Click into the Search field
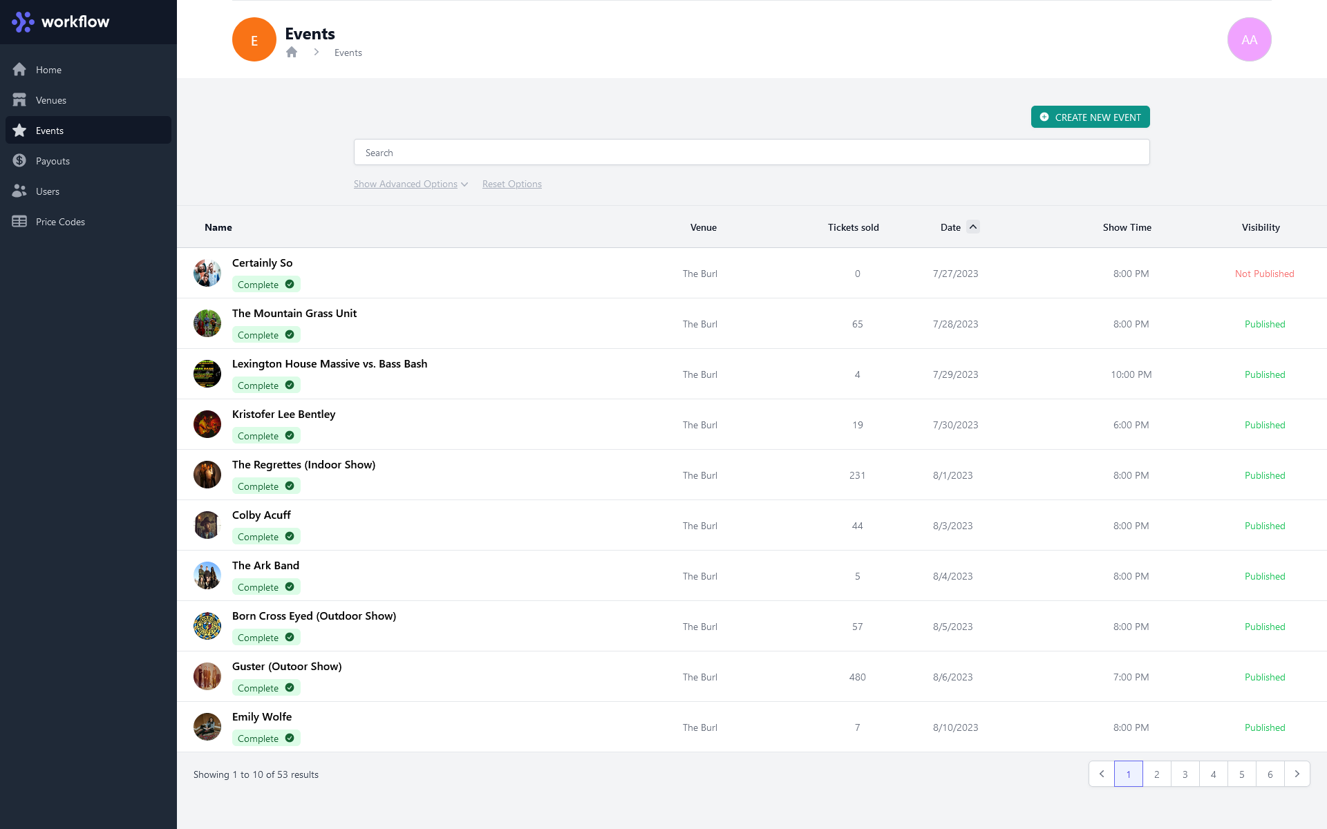Screen dimensions: 1327x829 tap(751, 153)
